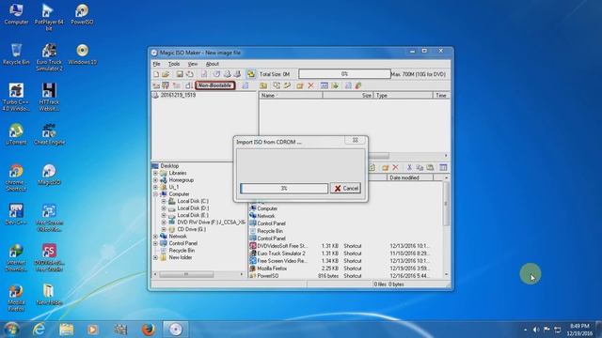Click the folder tree horizontal scrollbar

pyautogui.click(x=198, y=274)
